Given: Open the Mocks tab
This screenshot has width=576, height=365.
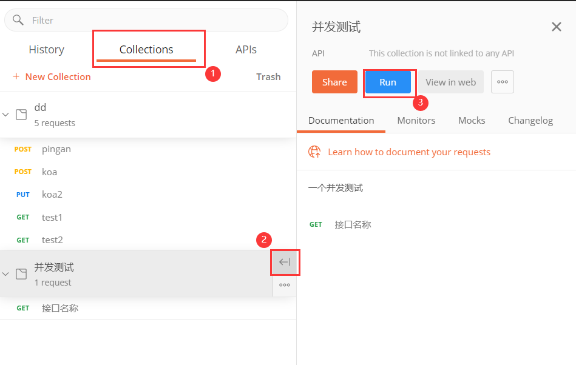Looking at the screenshot, I should (x=472, y=121).
